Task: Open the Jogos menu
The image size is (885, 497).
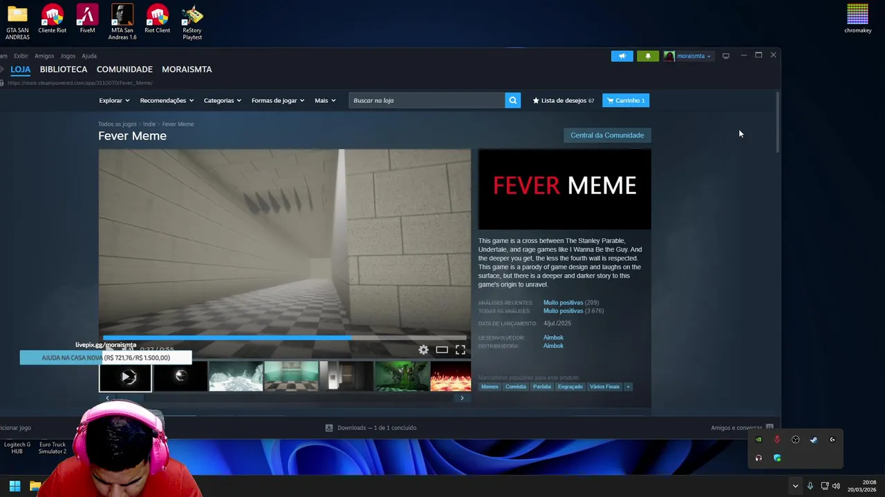Action: [68, 56]
